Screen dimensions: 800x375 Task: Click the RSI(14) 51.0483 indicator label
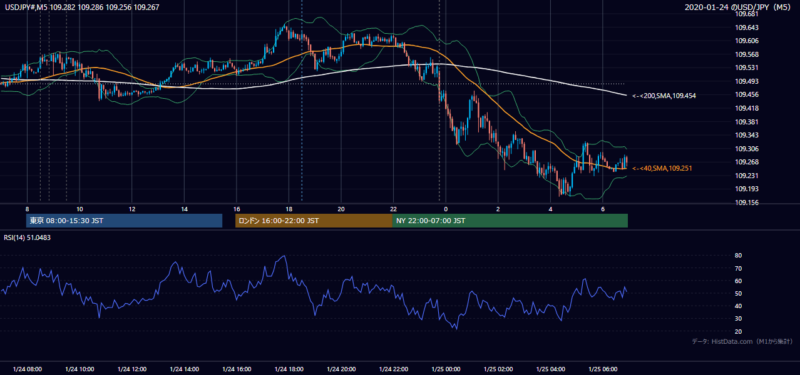(x=28, y=237)
